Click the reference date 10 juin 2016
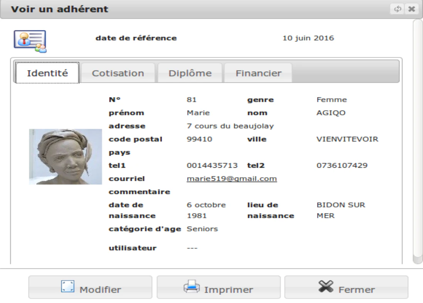This screenshot has width=423, height=303. point(308,38)
